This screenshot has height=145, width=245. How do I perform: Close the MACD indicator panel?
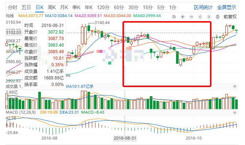tap(235, 113)
